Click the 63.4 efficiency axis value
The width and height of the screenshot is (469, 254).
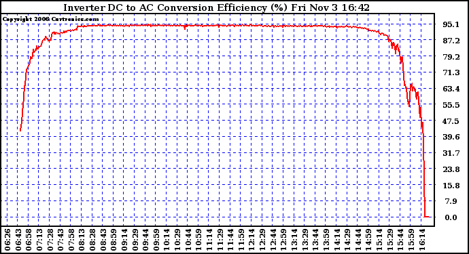[x=451, y=89]
